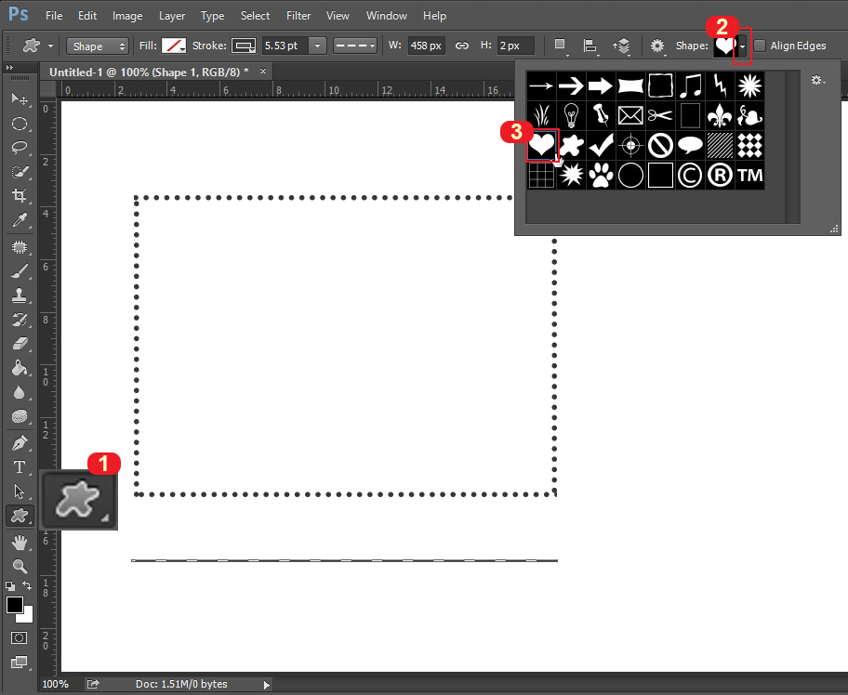Select the Pen tool

20,443
